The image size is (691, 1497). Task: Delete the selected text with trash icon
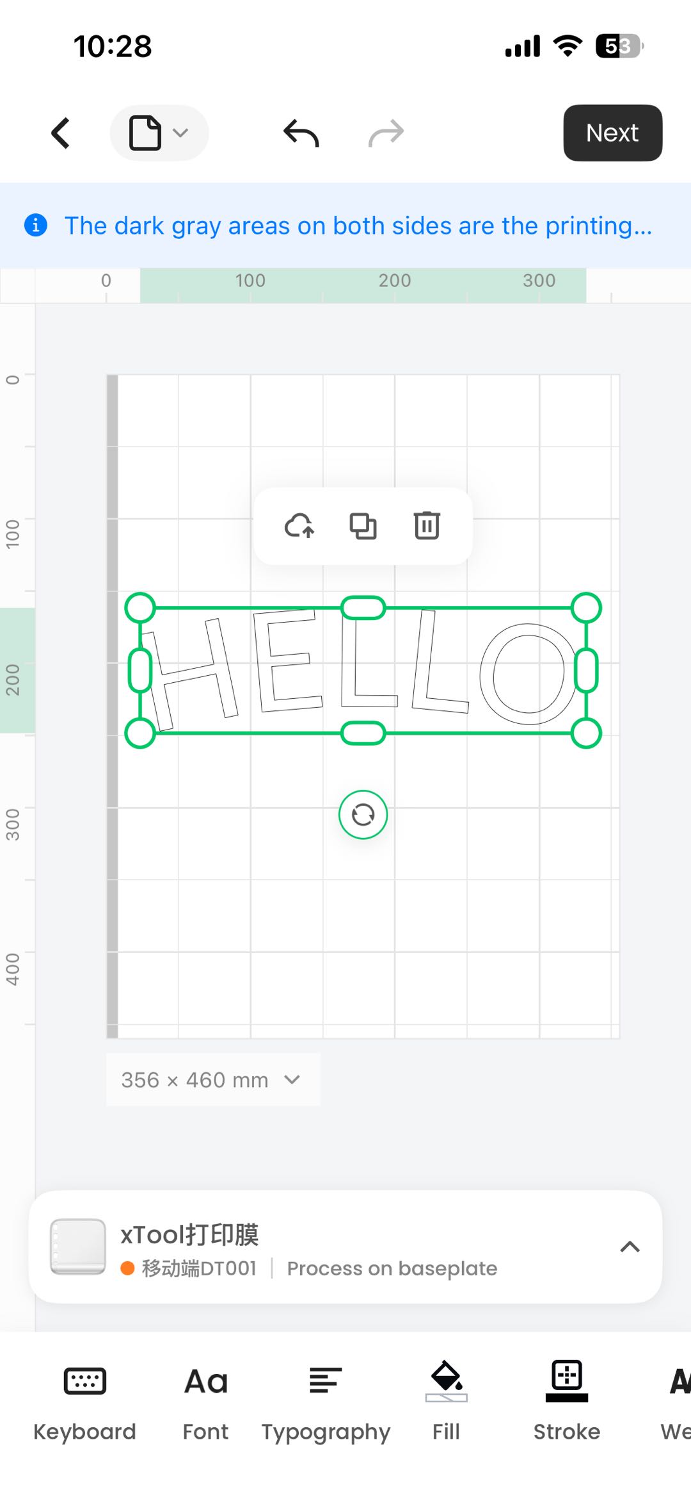click(427, 526)
